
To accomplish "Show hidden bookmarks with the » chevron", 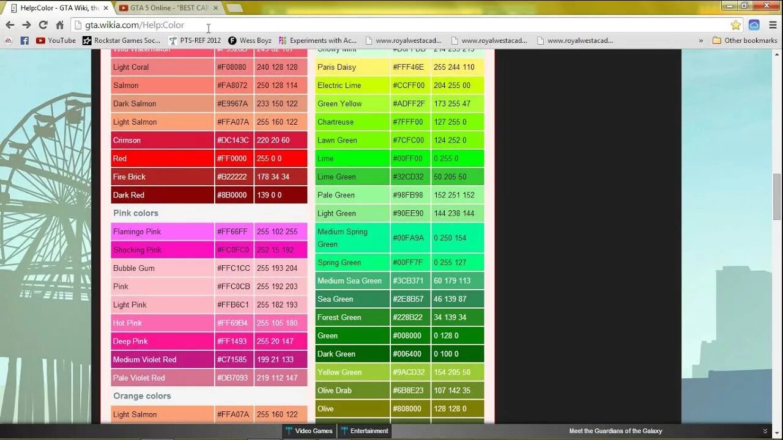I will [701, 40].
